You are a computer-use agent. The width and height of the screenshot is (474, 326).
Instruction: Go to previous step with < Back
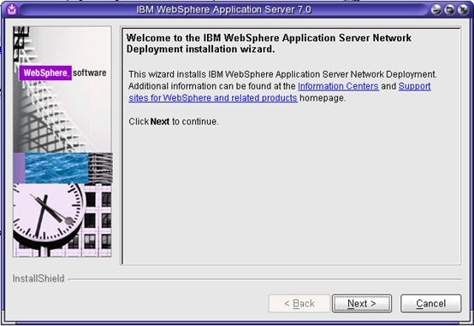tap(299, 303)
